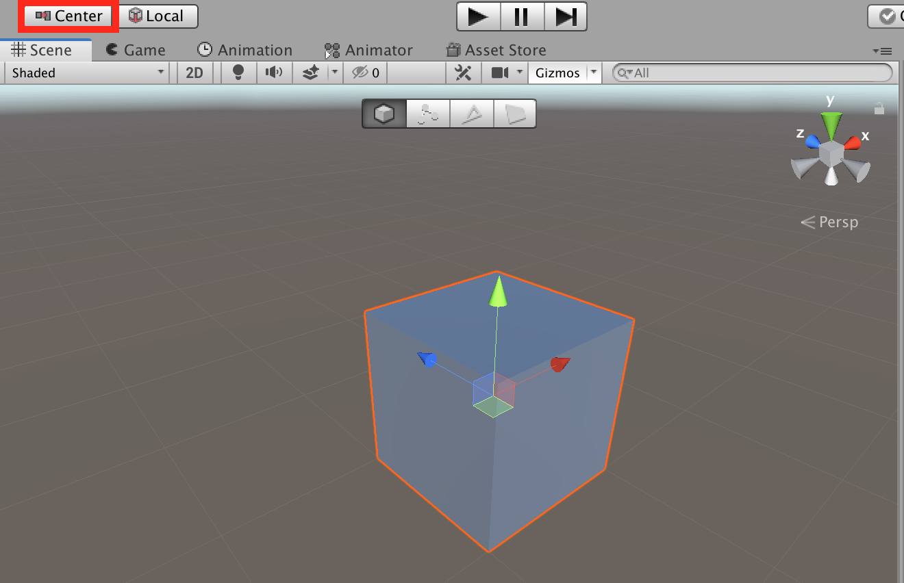
Task: Click the scene search All field
Action: (x=752, y=73)
